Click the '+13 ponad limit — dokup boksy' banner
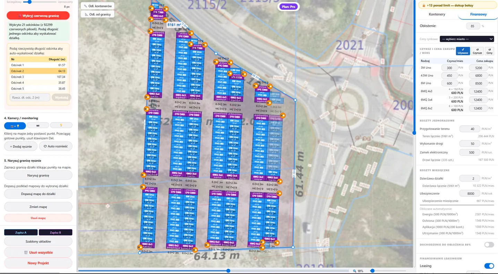This screenshot has width=498, height=274. [x=458, y=6]
